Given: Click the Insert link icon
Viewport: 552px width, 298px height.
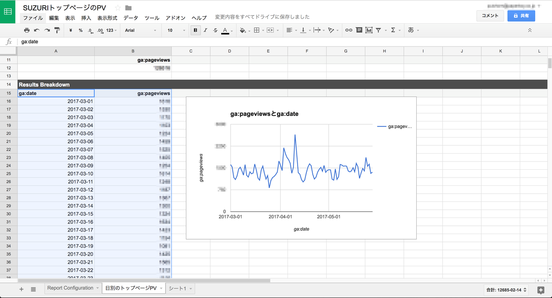Looking at the screenshot, I should [x=349, y=30].
